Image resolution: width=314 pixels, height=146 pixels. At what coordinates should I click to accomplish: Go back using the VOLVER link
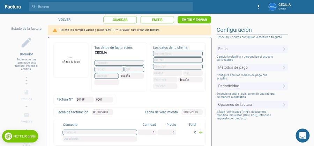(64, 20)
